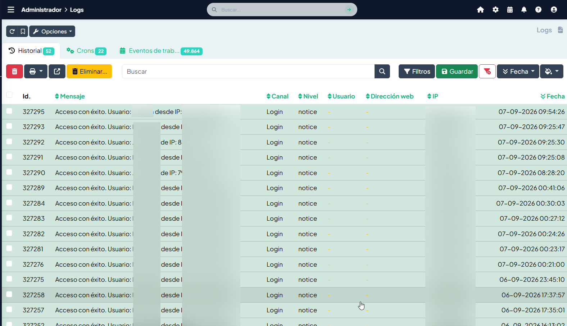Image resolution: width=567 pixels, height=326 pixels.
Task: Go to the home icon
Action: (x=480, y=10)
